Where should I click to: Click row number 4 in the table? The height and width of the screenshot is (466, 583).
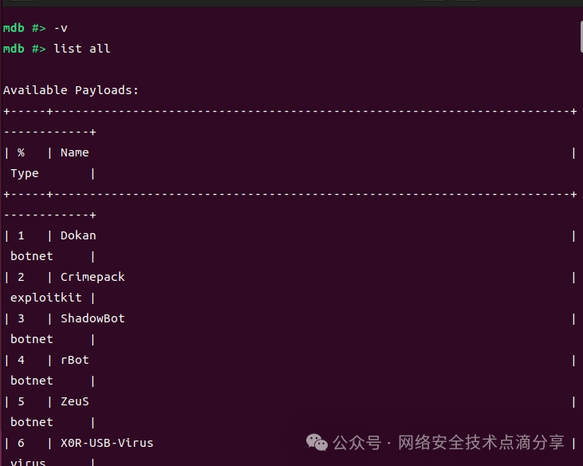point(21,360)
